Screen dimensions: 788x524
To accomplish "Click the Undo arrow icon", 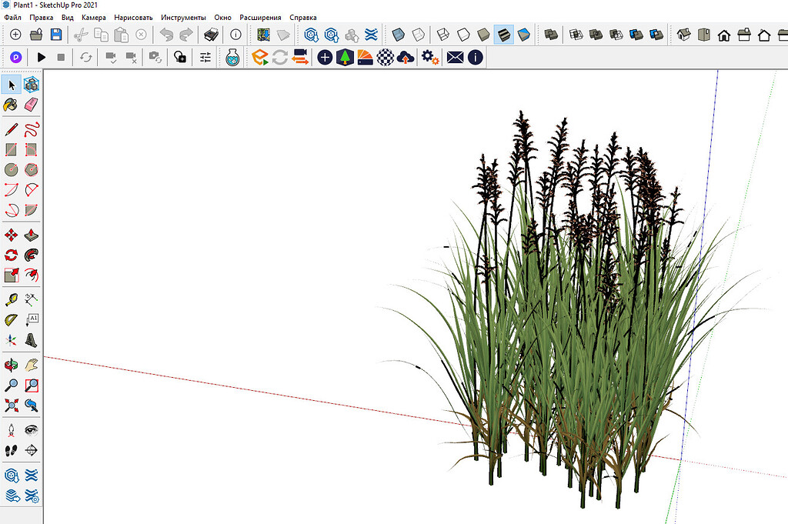I will [167, 34].
